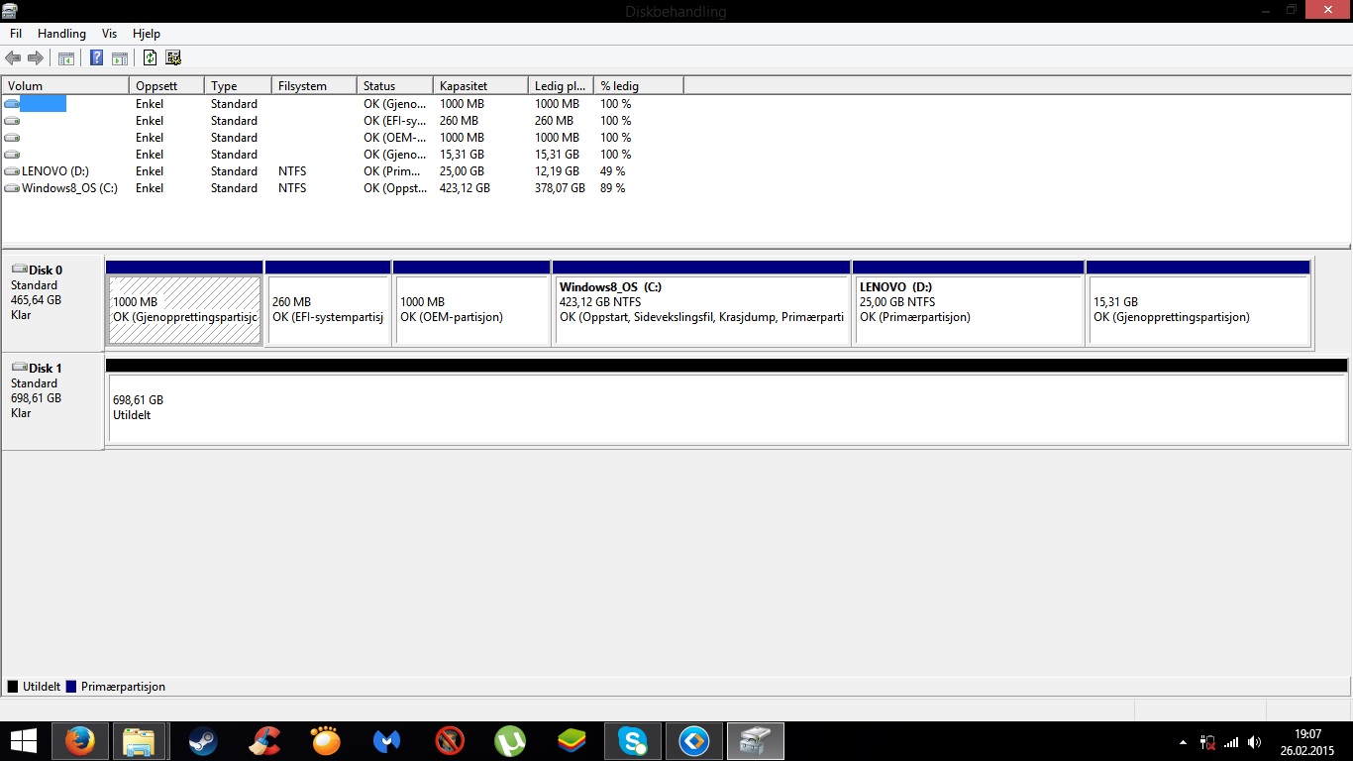Open Firefox from the taskbar
The height and width of the screenshot is (761, 1353).
[80, 740]
